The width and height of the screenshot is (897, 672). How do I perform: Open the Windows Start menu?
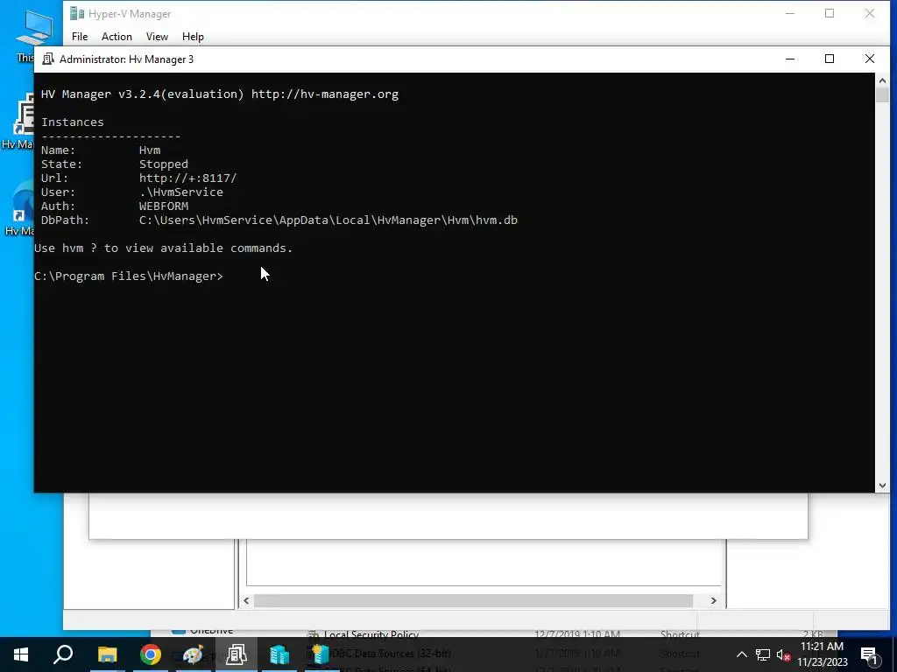click(21, 654)
